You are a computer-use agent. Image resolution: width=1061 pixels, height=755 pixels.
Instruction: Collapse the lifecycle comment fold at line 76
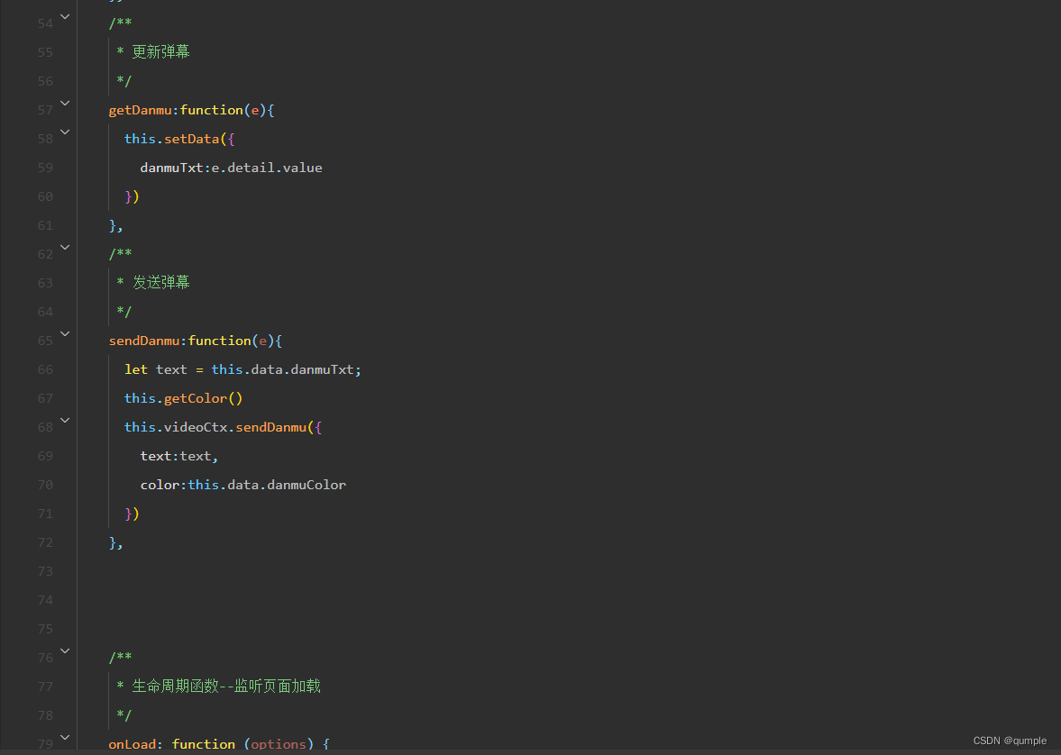point(65,650)
